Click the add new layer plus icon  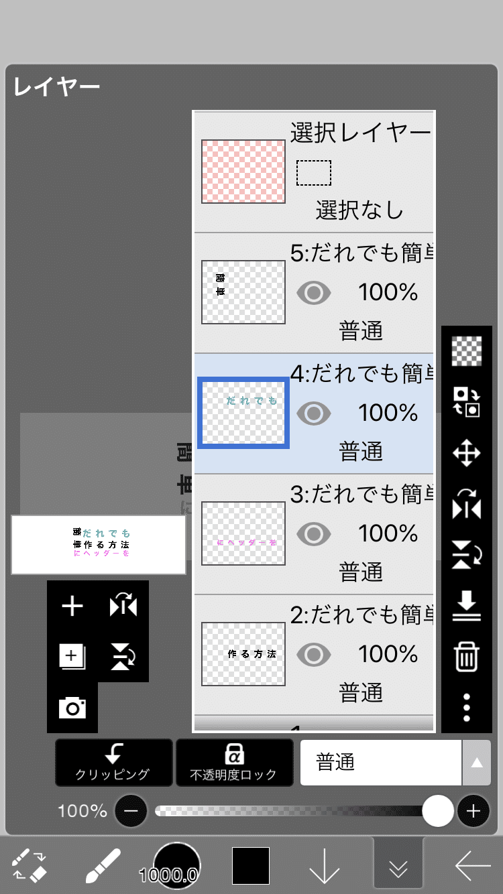coord(72,606)
